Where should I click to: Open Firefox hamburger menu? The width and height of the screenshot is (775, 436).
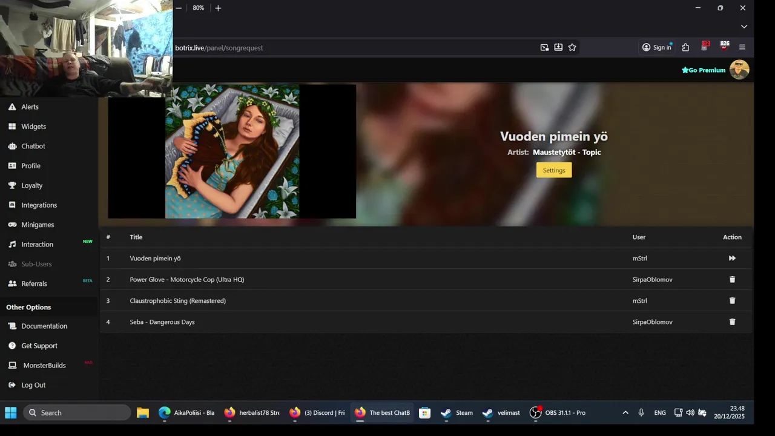point(742,47)
